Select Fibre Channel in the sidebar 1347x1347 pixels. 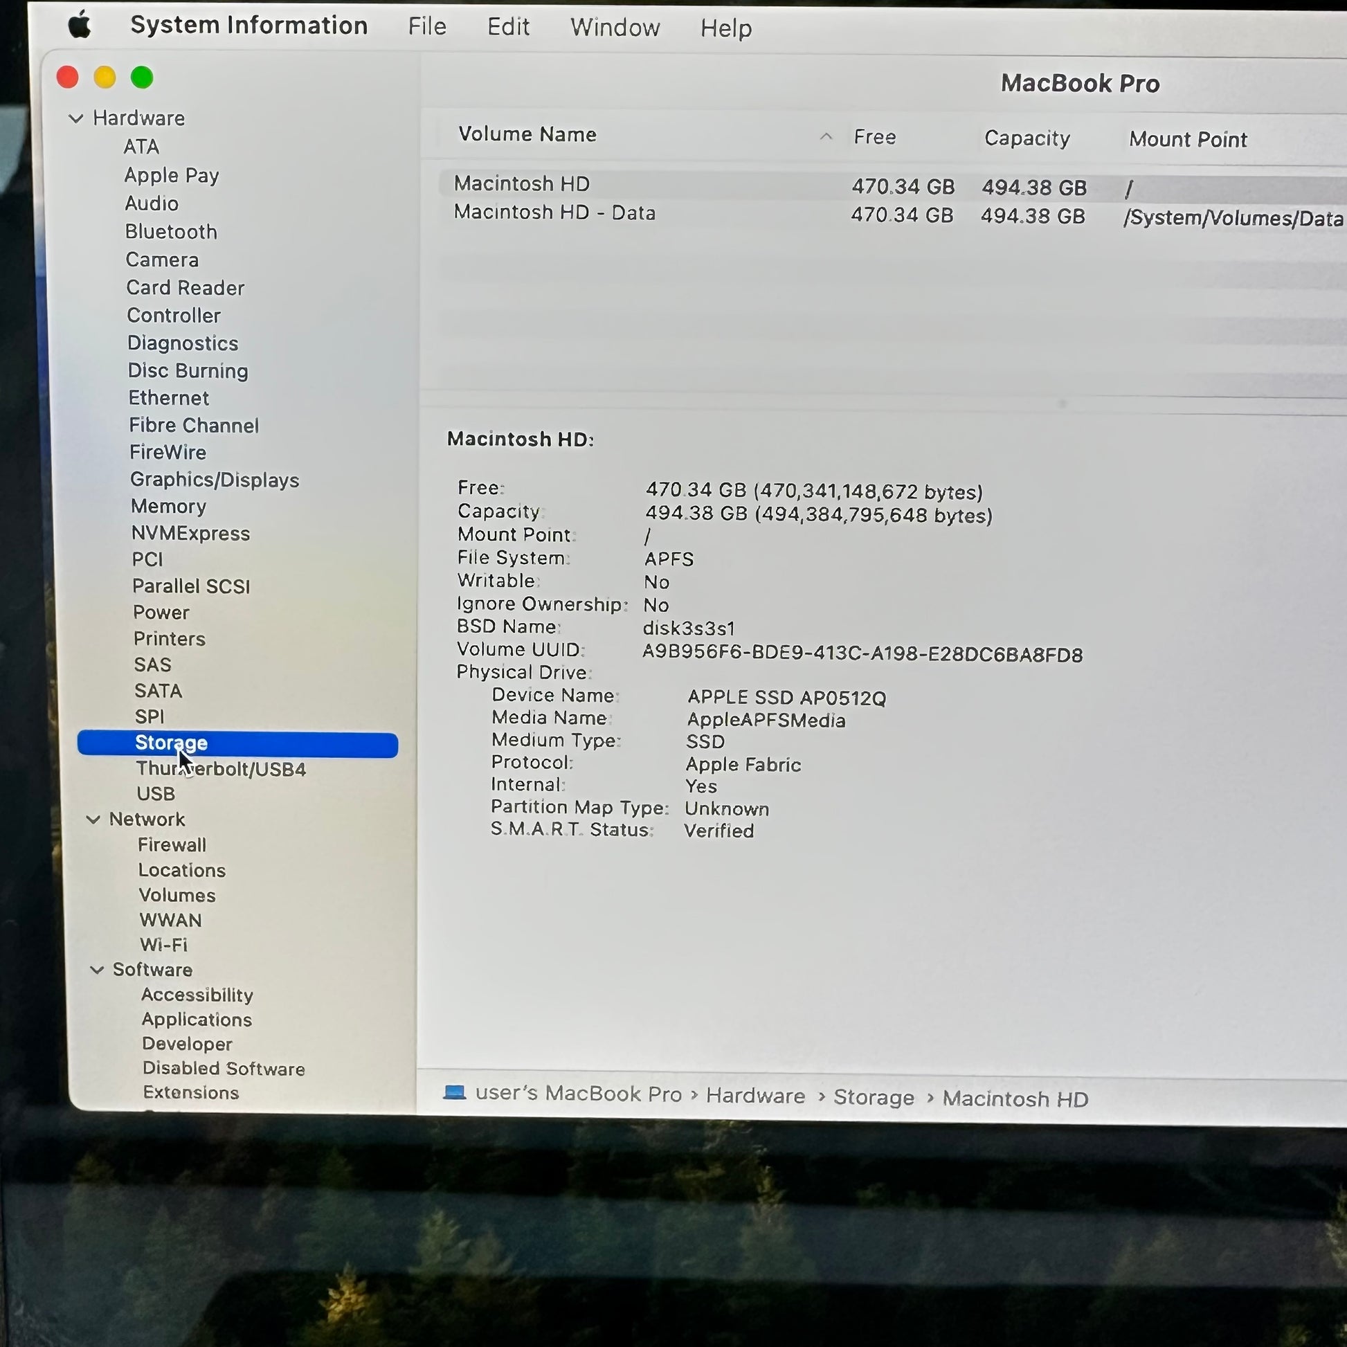pos(194,425)
